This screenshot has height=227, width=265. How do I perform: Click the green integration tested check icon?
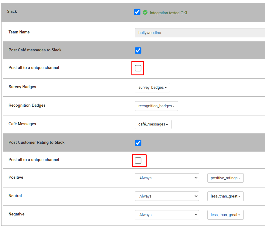coord(145,12)
